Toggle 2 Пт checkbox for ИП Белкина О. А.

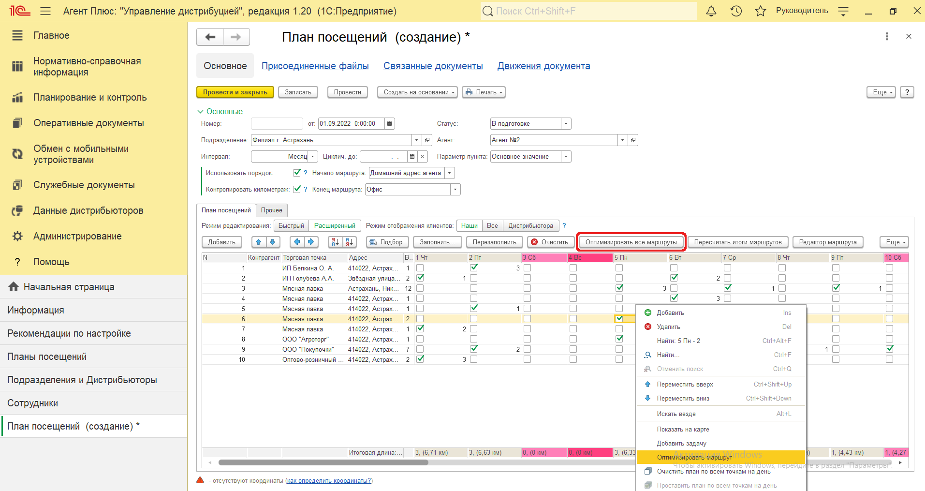tap(474, 268)
